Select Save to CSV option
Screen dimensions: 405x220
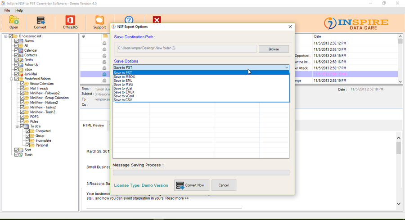coord(201,100)
